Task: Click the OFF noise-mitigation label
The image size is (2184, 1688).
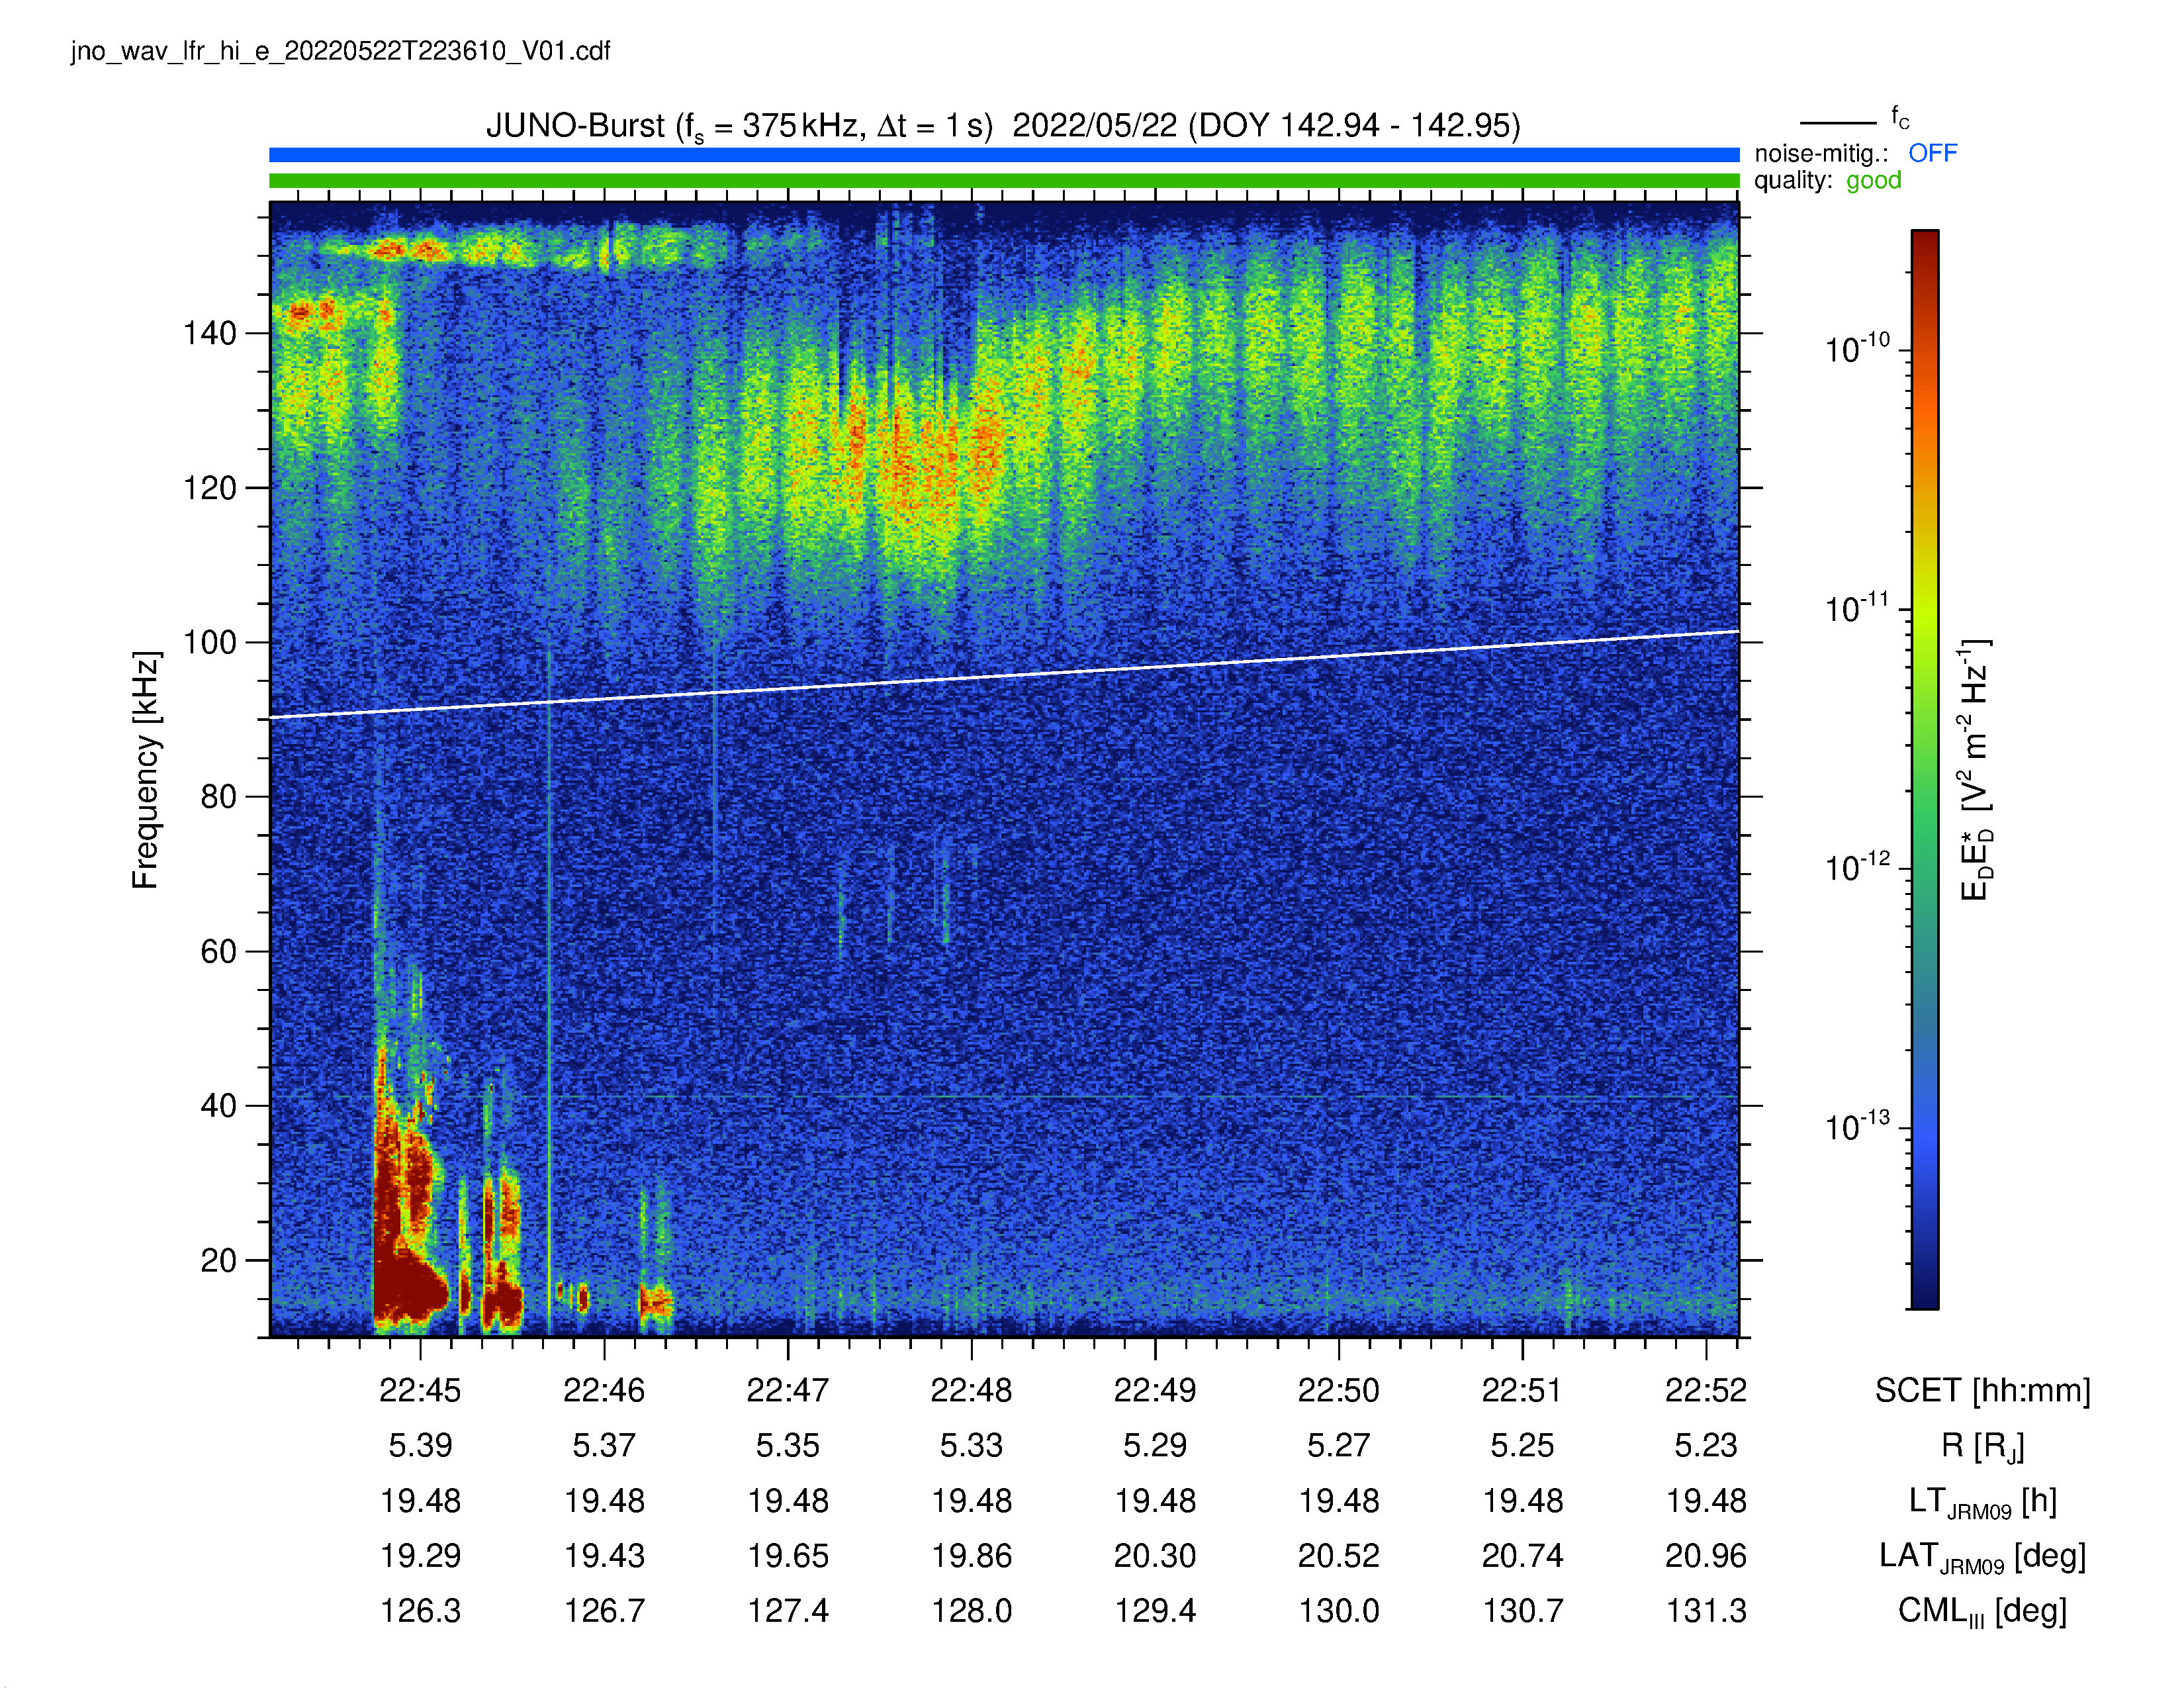Action: 1932,153
